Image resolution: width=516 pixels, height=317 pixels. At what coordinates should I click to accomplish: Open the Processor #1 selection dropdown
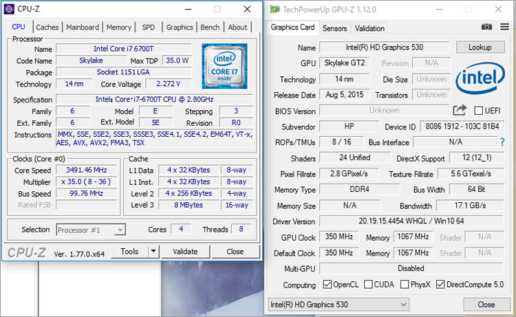tap(91, 230)
